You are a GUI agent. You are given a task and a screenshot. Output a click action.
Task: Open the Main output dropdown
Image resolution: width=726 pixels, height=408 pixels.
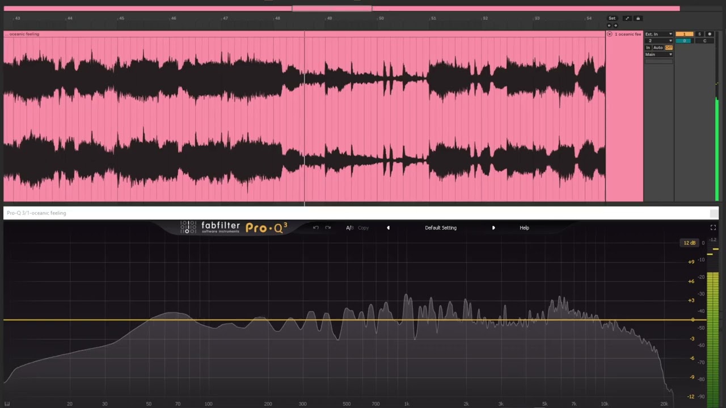tap(659, 54)
